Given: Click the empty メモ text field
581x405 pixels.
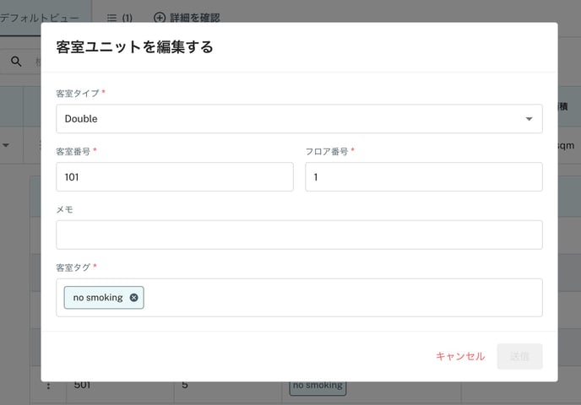Looking at the screenshot, I should point(299,235).
